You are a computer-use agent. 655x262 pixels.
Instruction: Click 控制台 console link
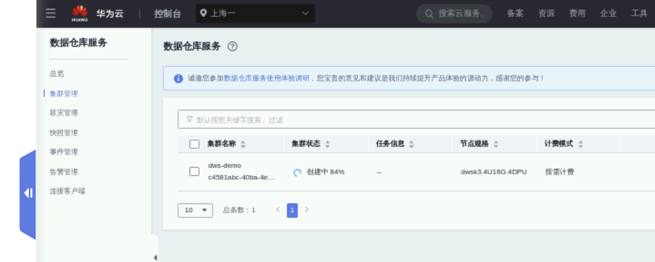coord(167,13)
